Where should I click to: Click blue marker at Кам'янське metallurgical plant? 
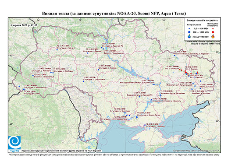click(154, 84)
